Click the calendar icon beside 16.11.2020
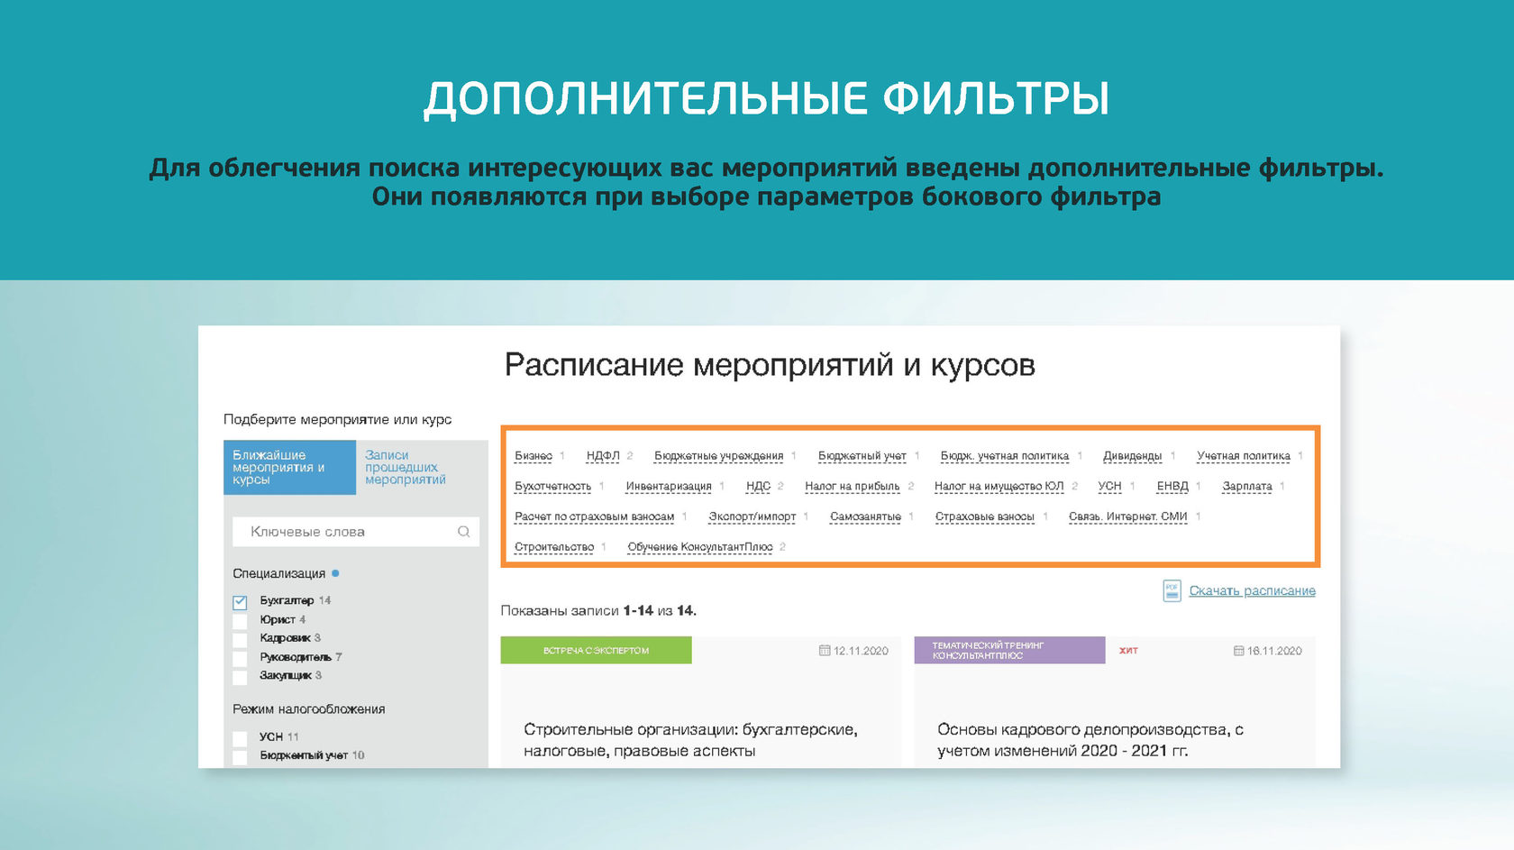Viewport: 1514px width, 850px height. [1238, 650]
